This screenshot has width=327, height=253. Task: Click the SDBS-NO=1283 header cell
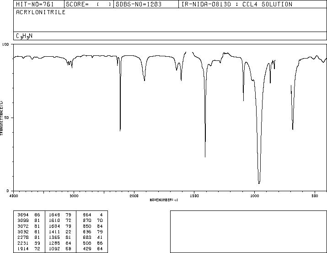(146, 4)
